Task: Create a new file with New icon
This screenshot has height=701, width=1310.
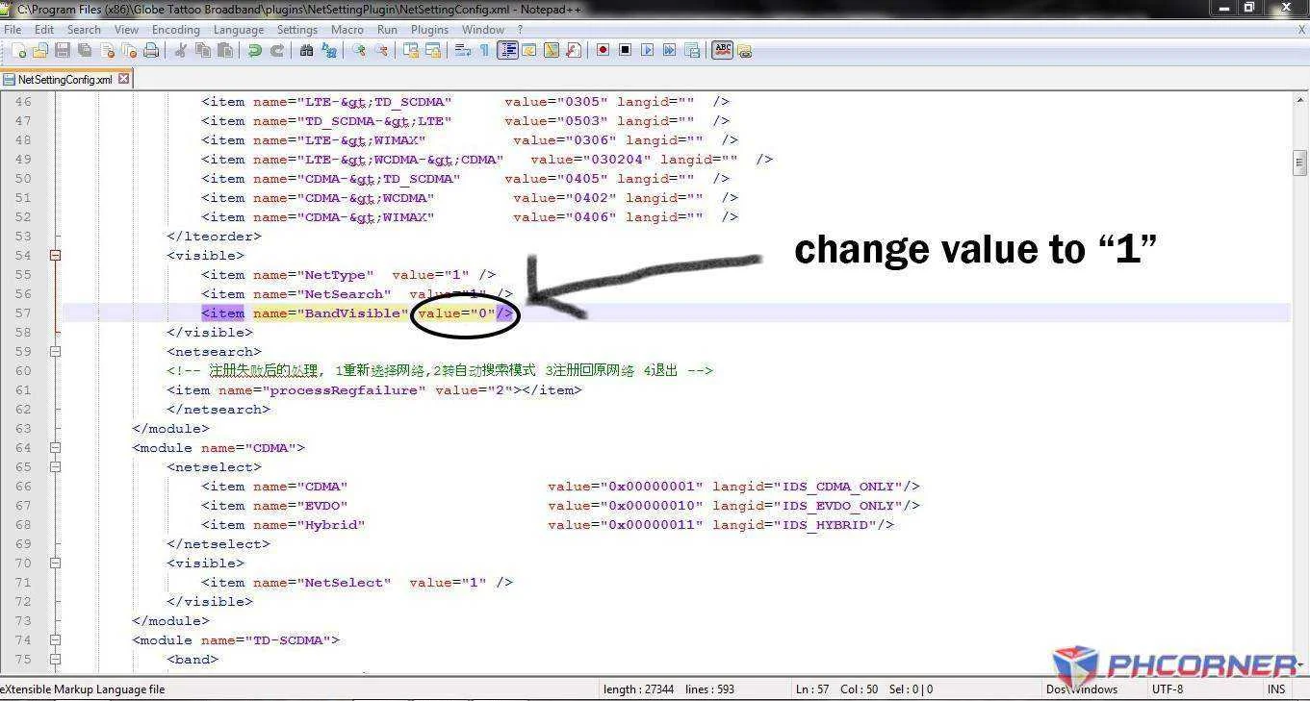Action: point(19,50)
